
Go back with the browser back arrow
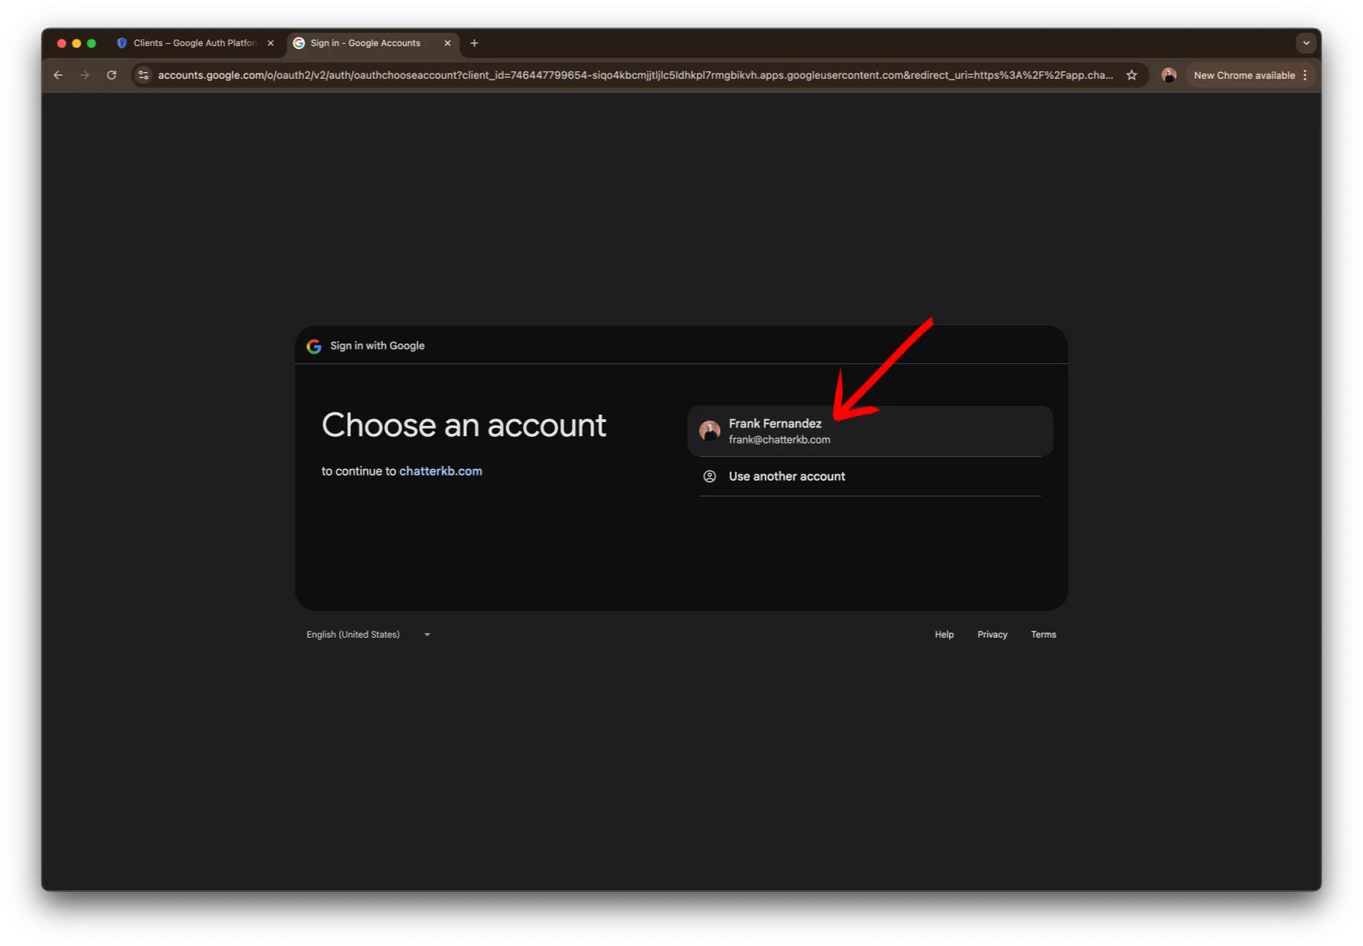58,75
